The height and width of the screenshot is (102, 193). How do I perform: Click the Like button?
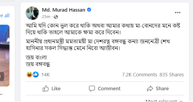click(x=52, y=88)
